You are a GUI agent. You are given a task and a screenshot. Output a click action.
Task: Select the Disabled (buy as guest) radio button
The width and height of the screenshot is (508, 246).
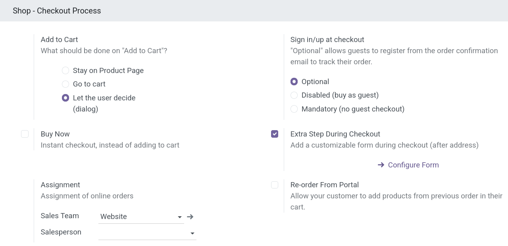294,95
